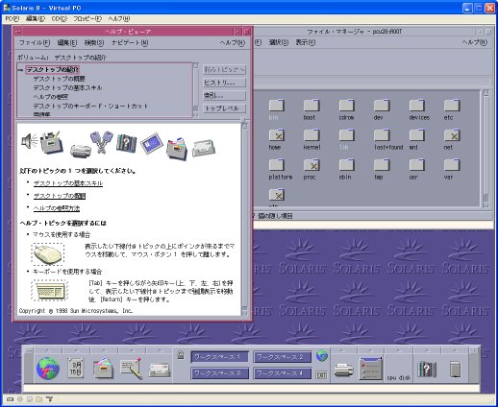The height and width of the screenshot is (407, 498).
Task: Select the etc folder in File Manager
Action: tap(452, 109)
